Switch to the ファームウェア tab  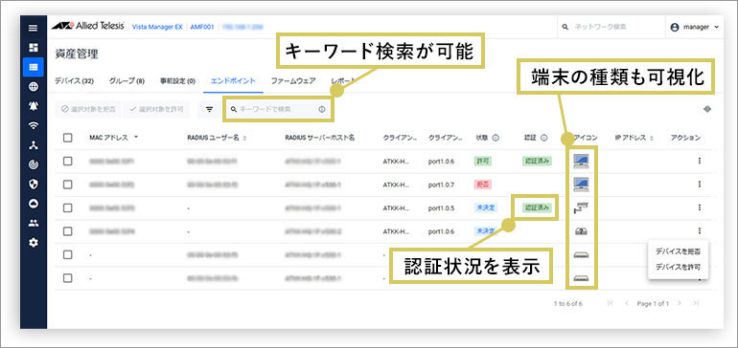pyautogui.click(x=293, y=80)
